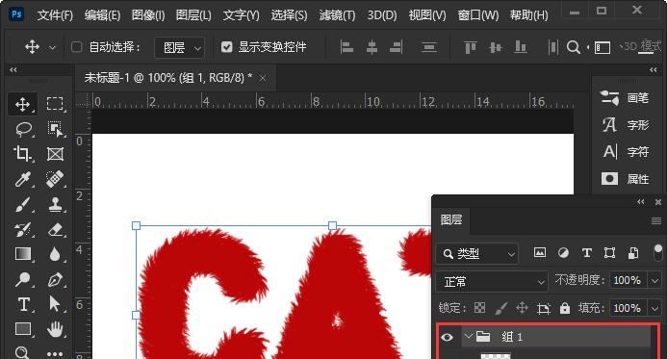Open the 图层(L) menu

coord(193,15)
